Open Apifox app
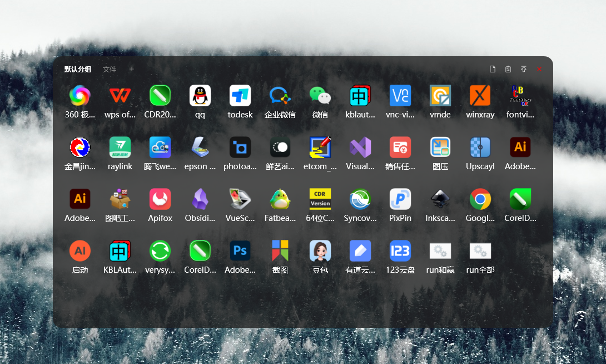 [x=160, y=199]
